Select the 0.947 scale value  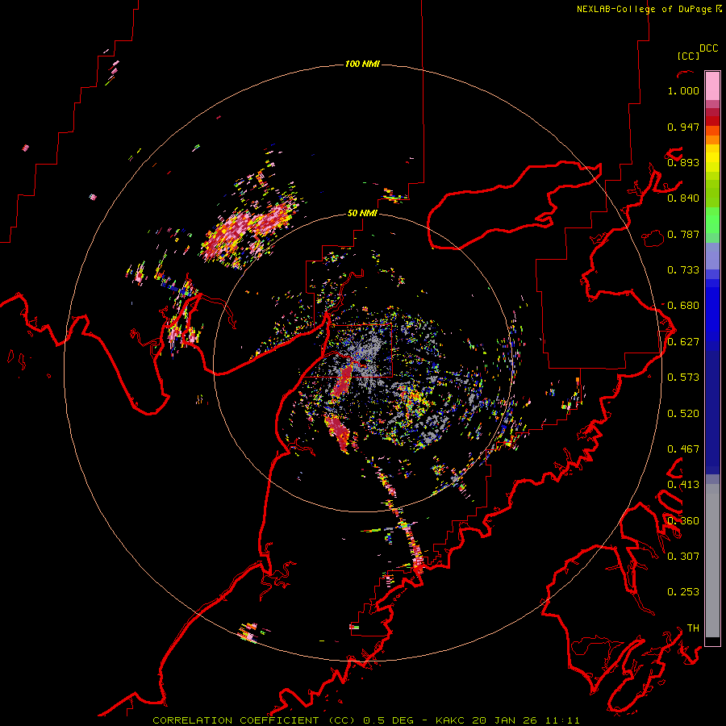pos(683,127)
